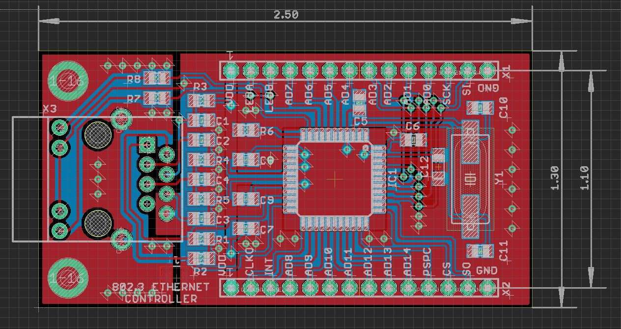
Task: Select the SO pin label
Action: point(467,269)
